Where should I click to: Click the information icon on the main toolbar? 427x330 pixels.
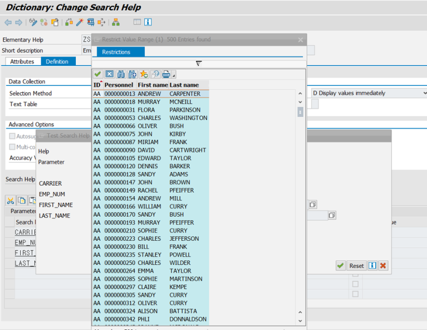coord(148,22)
